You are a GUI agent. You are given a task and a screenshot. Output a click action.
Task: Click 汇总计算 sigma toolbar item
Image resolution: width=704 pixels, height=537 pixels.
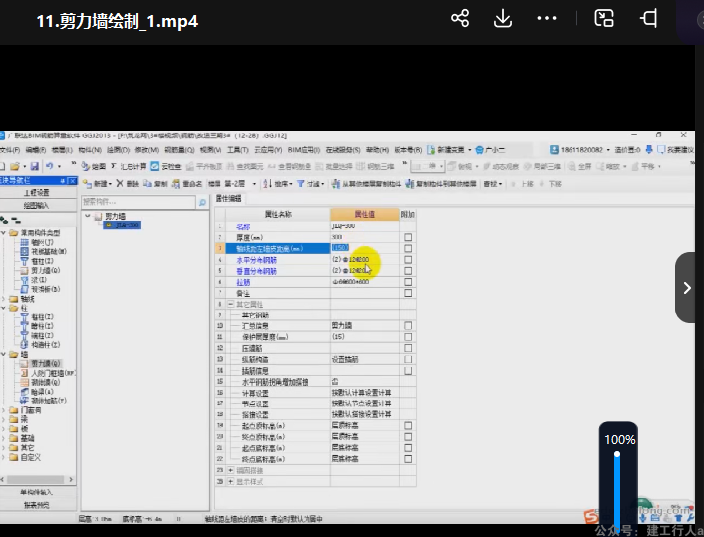129,166
